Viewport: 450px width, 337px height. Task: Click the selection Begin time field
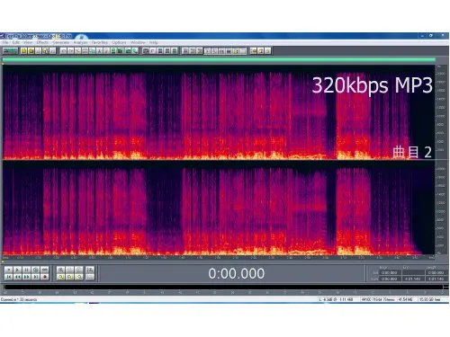(389, 272)
